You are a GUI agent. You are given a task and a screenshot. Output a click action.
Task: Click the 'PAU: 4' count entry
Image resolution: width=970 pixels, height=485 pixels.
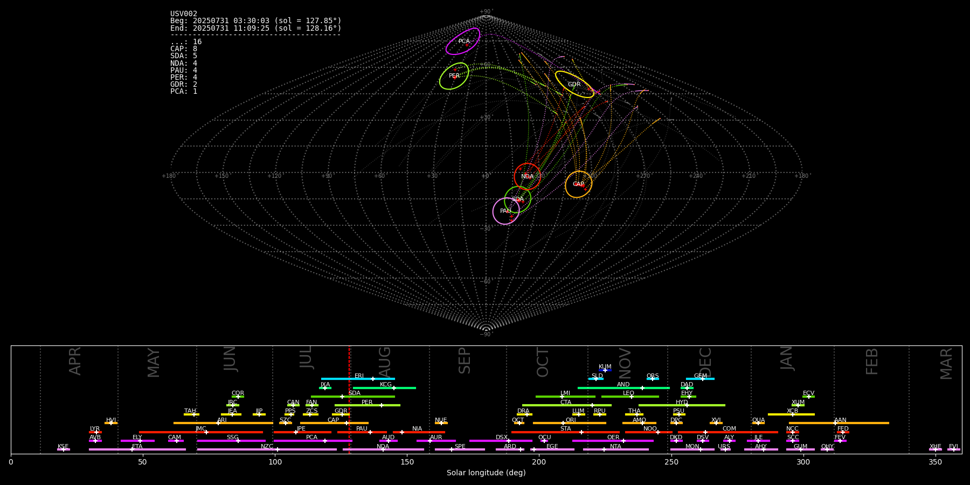184,70
